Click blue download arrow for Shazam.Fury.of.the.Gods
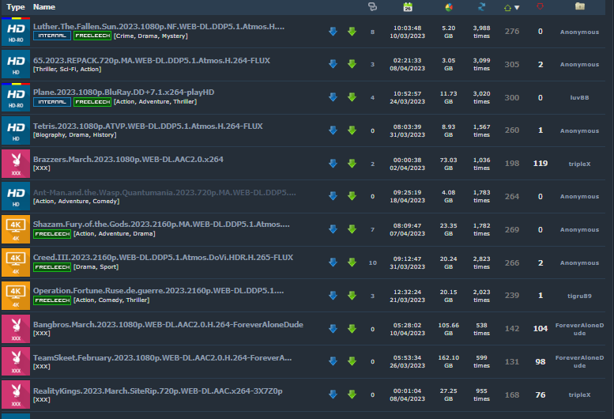Image resolution: width=614 pixels, height=419 pixels. click(x=333, y=229)
